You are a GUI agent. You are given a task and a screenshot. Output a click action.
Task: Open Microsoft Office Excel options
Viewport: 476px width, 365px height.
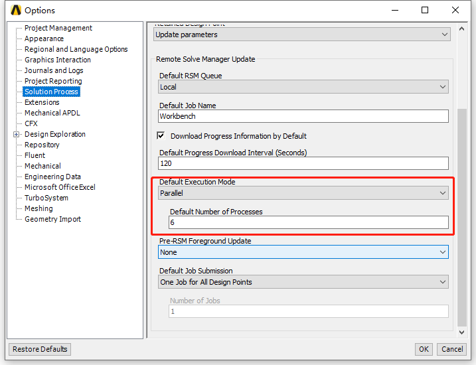click(60, 187)
